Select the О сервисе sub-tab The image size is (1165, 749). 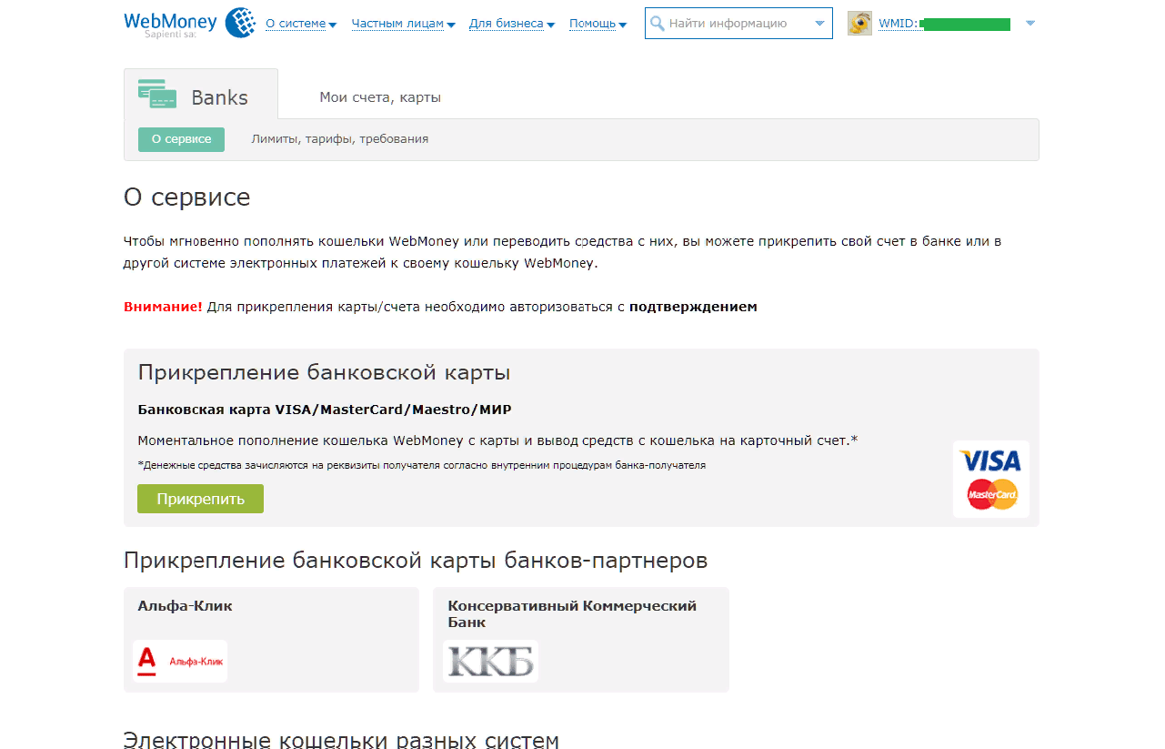coord(181,139)
